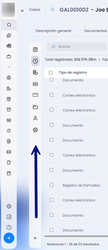This screenshot has height=250, width=108.
Task: Check the first Correo electrónico row checkbox
Action: point(51,95)
